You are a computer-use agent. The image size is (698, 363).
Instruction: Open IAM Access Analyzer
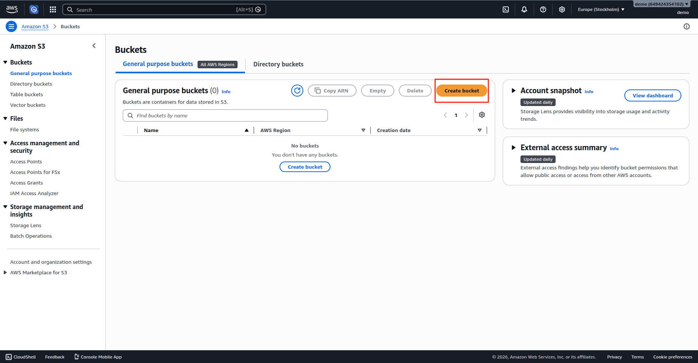click(x=34, y=193)
